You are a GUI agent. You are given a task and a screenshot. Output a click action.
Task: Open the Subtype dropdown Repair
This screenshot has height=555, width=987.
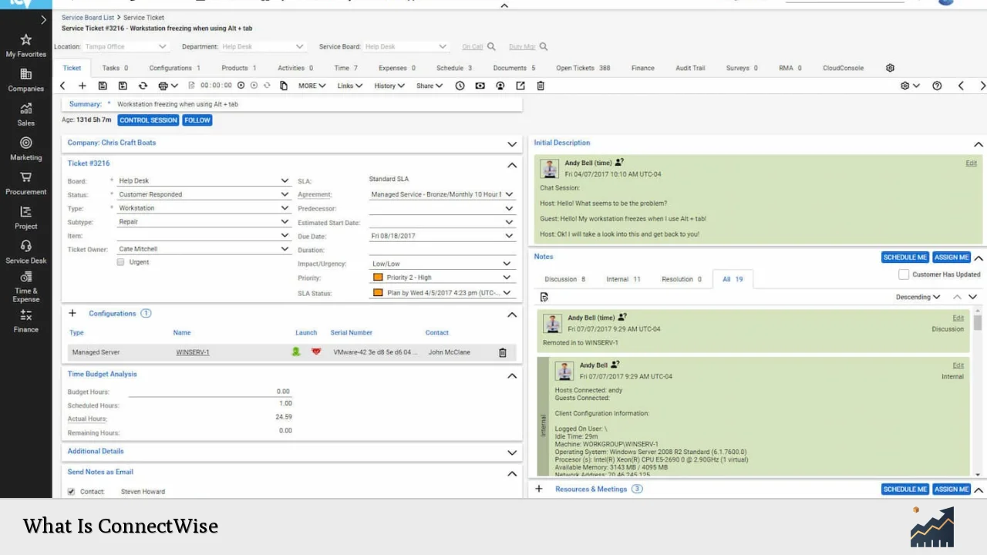pos(204,222)
